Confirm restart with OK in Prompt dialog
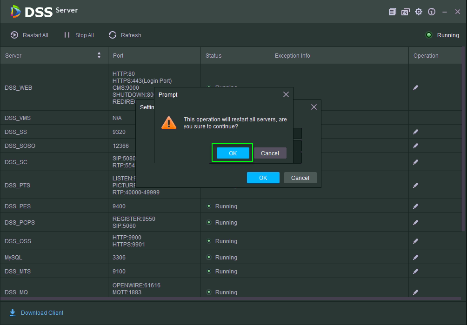 click(x=233, y=153)
